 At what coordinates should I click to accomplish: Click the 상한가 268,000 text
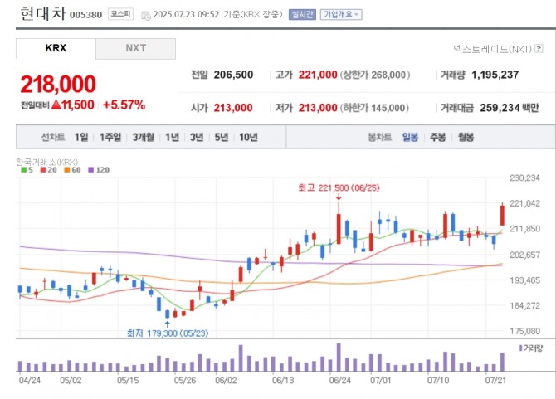[375, 75]
